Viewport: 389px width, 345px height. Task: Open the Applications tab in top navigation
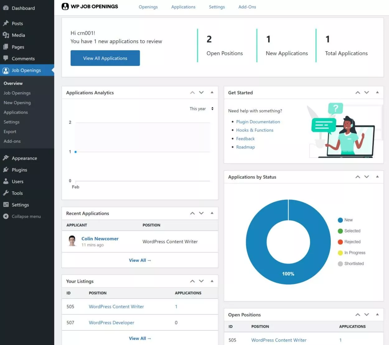click(183, 7)
